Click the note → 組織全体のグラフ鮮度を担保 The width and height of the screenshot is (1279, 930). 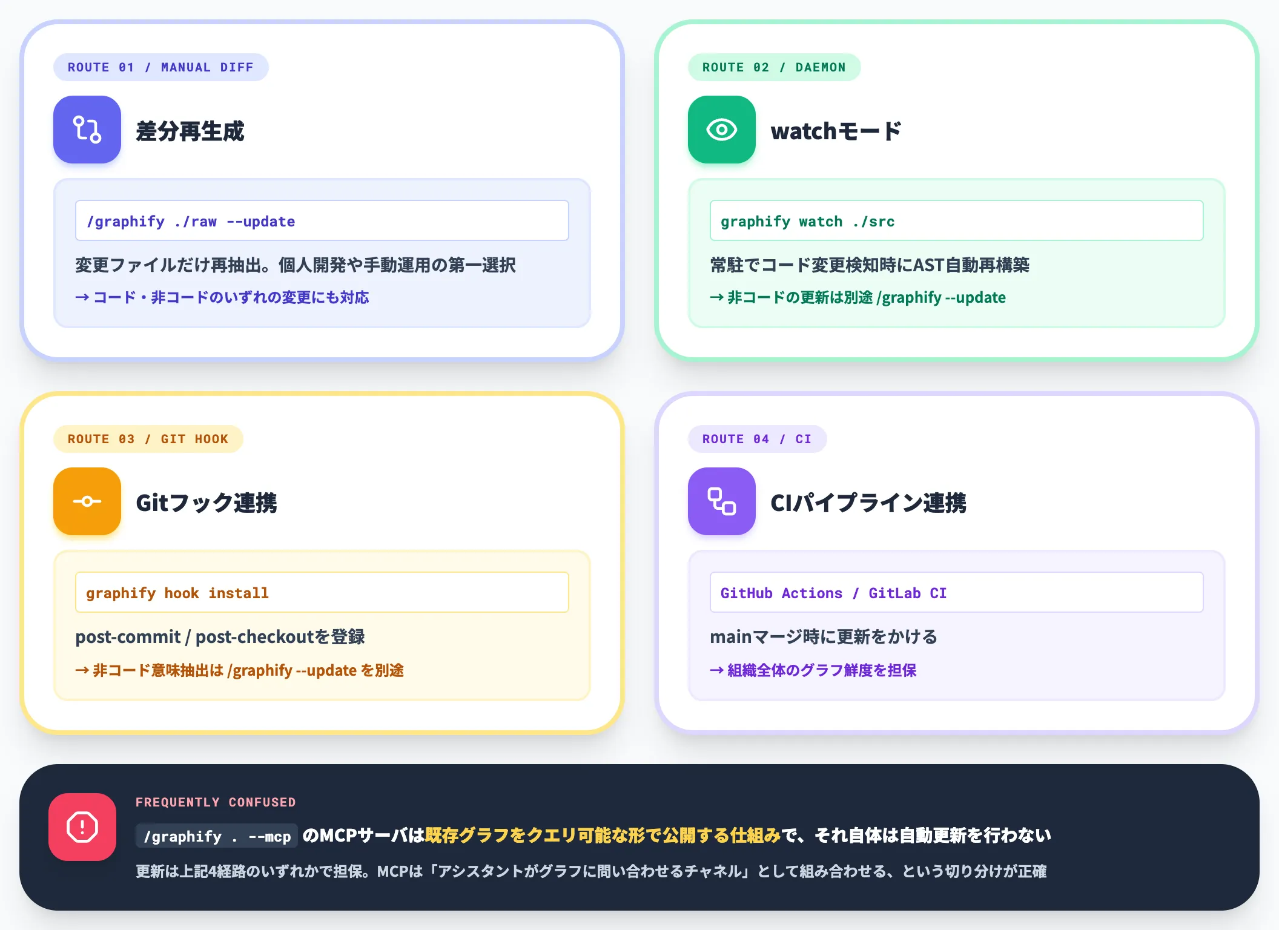point(813,670)
